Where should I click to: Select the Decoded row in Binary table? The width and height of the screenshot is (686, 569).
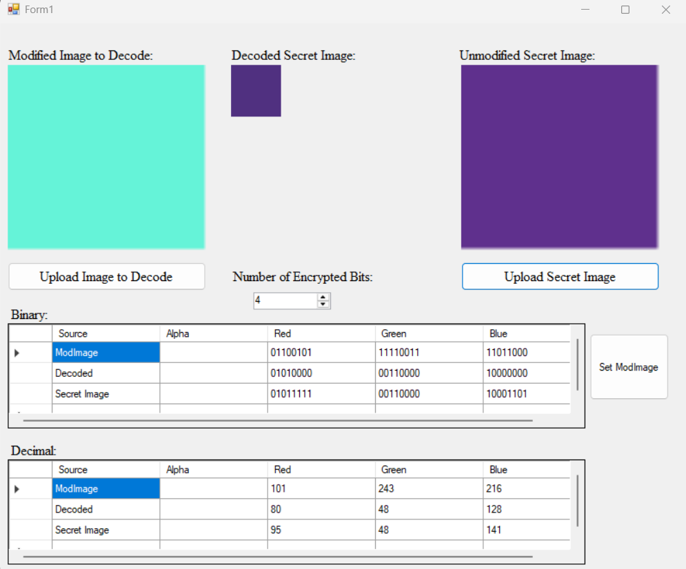click(105, 373)
